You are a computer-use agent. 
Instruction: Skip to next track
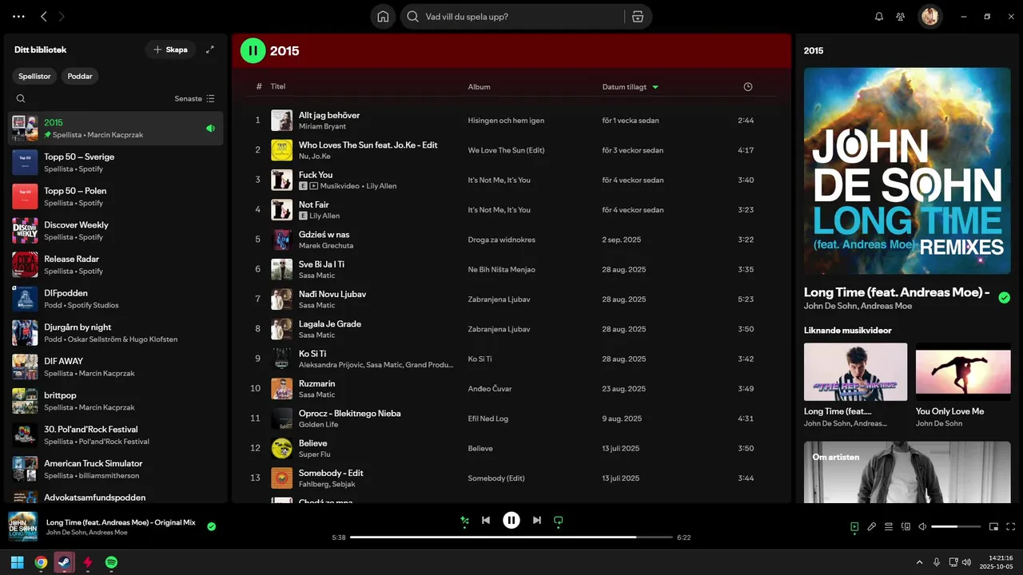pos(537,521)
